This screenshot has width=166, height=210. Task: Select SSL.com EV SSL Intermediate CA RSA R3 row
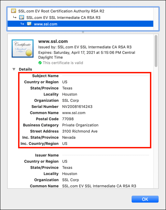pos(80,17)
